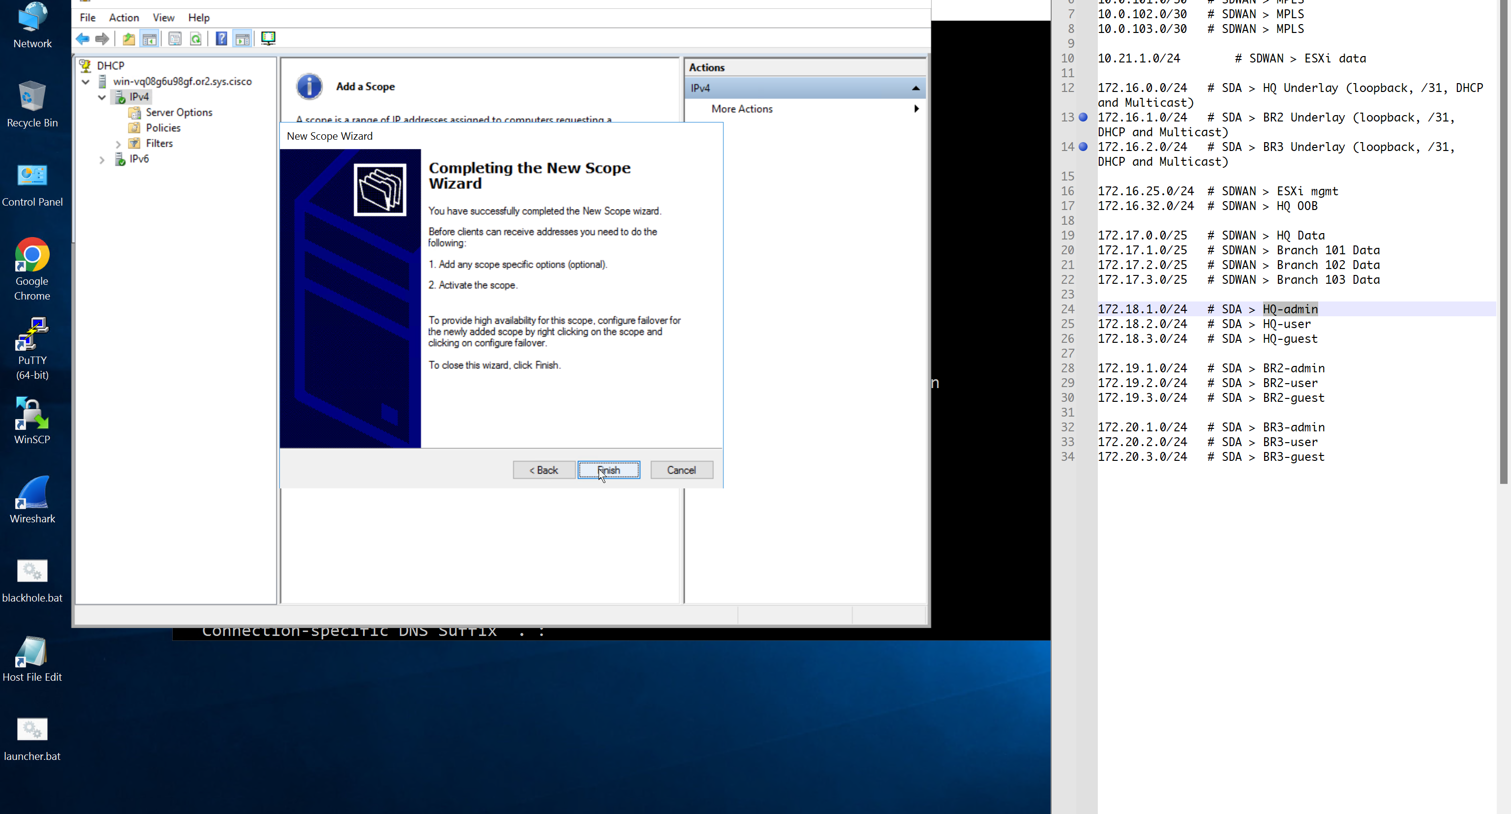
Task: Click the blue Back arrow toolbar icon
Action: coord(83,39)
